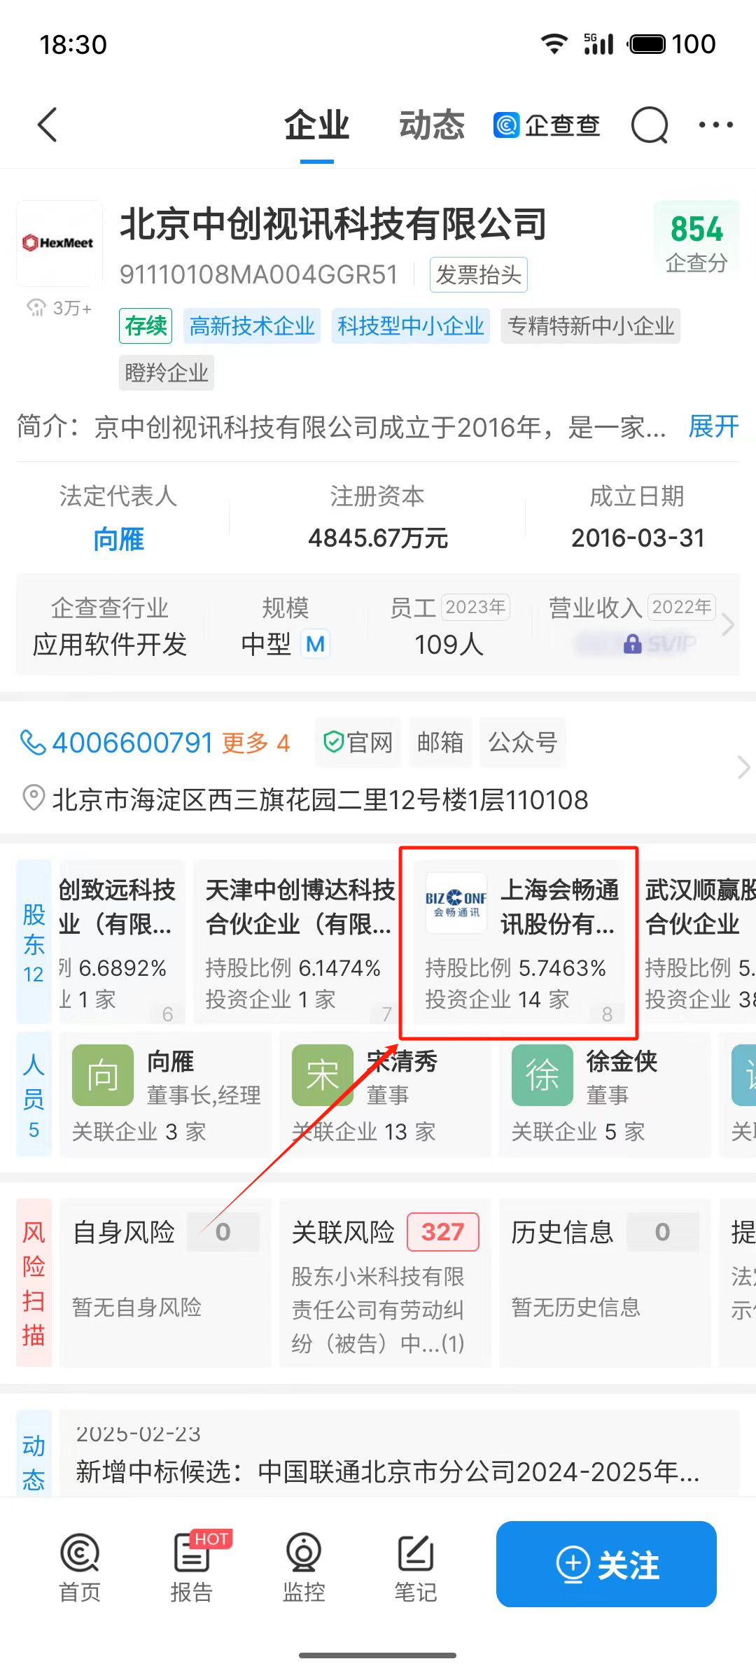
Task: Open 武汉顺赢 shareholder card
Action: pyautogui.click(x=694, y=942)
